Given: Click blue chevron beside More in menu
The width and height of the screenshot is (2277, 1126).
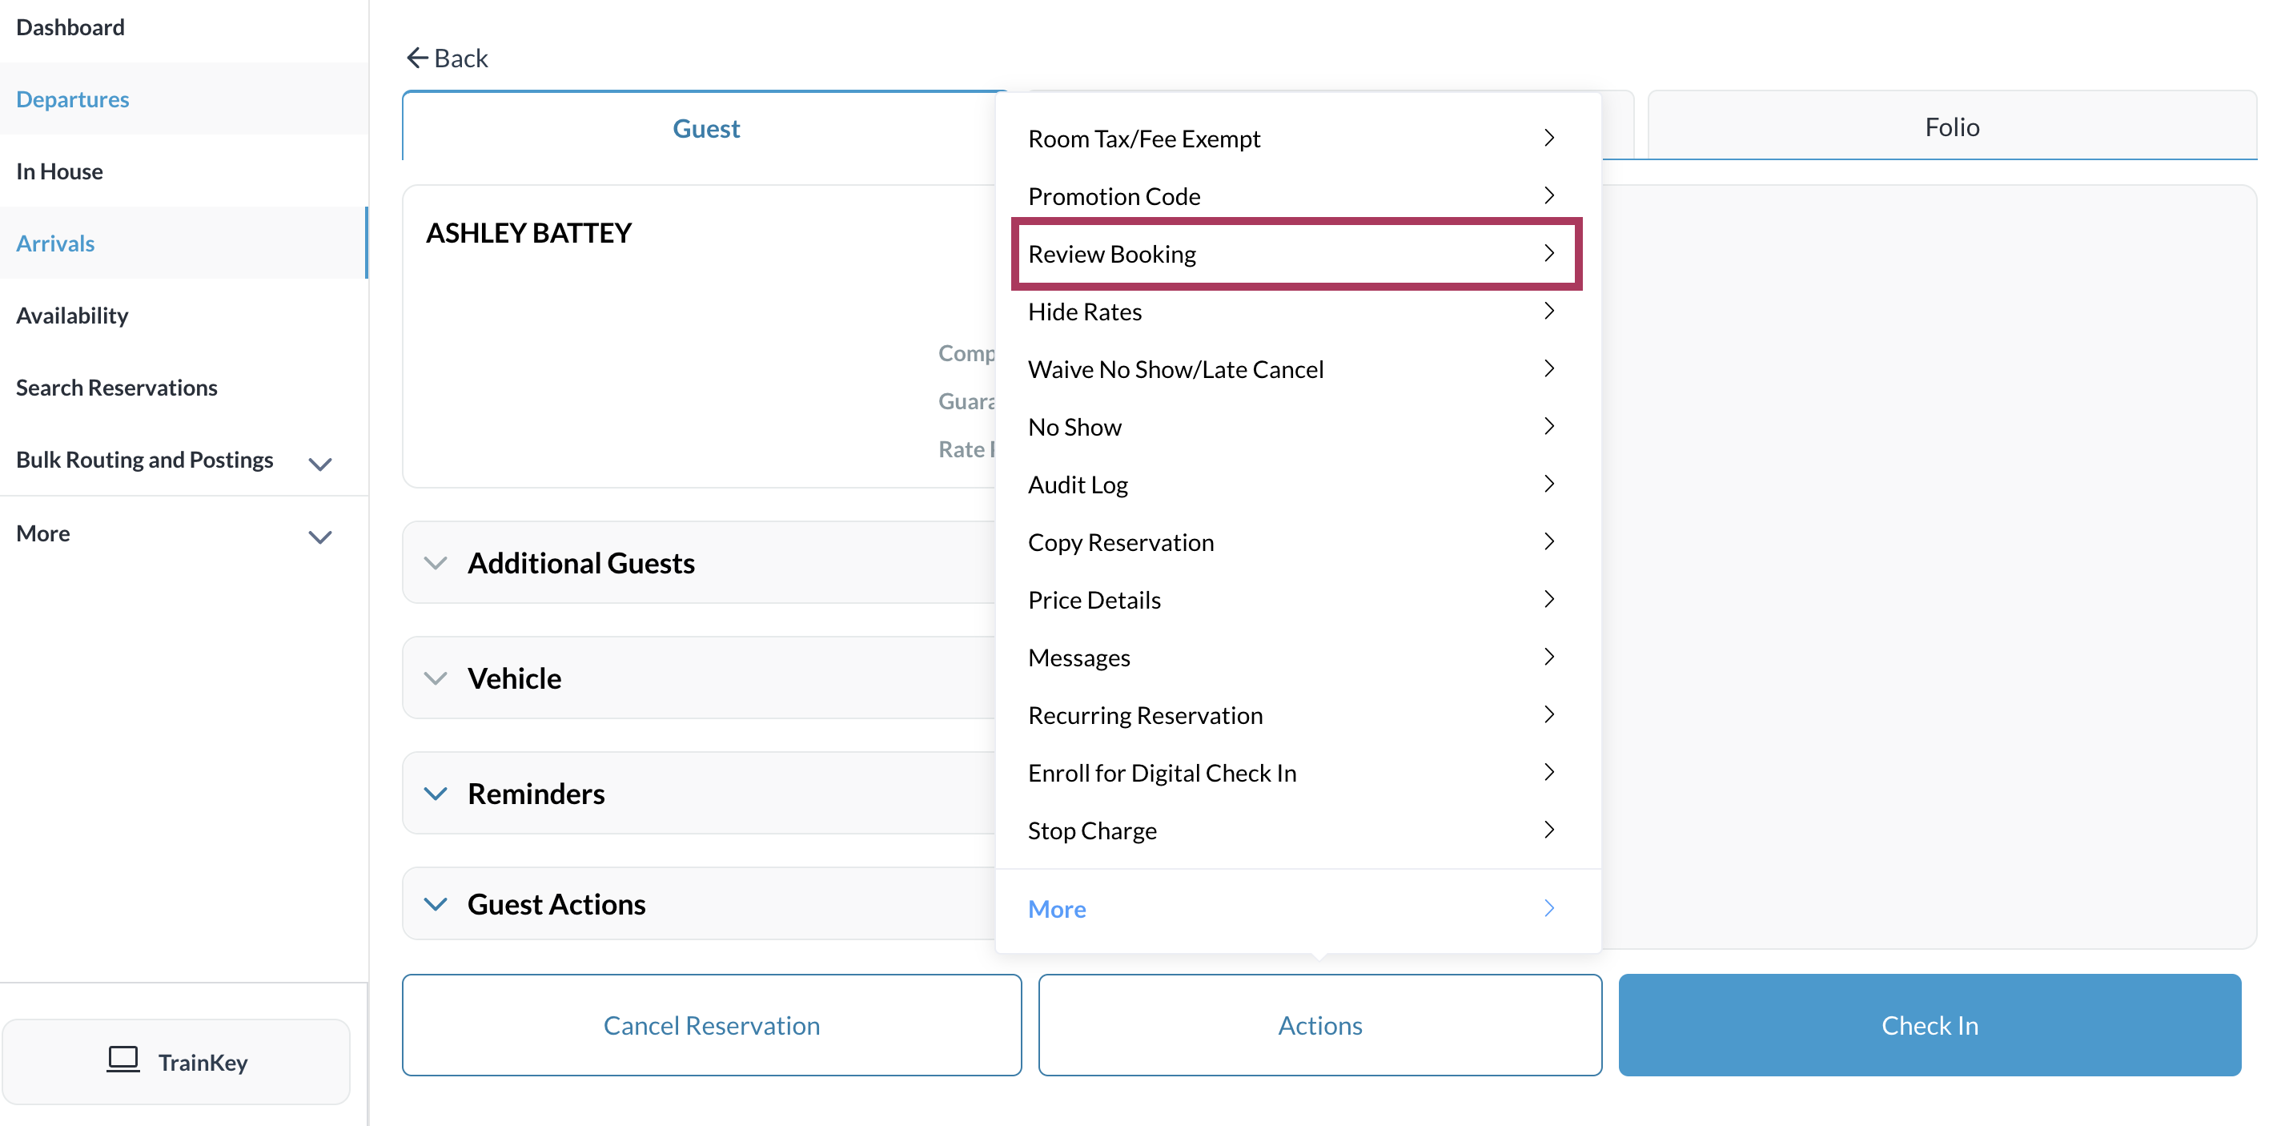Looking at the screenshot, I should 1548,909.
